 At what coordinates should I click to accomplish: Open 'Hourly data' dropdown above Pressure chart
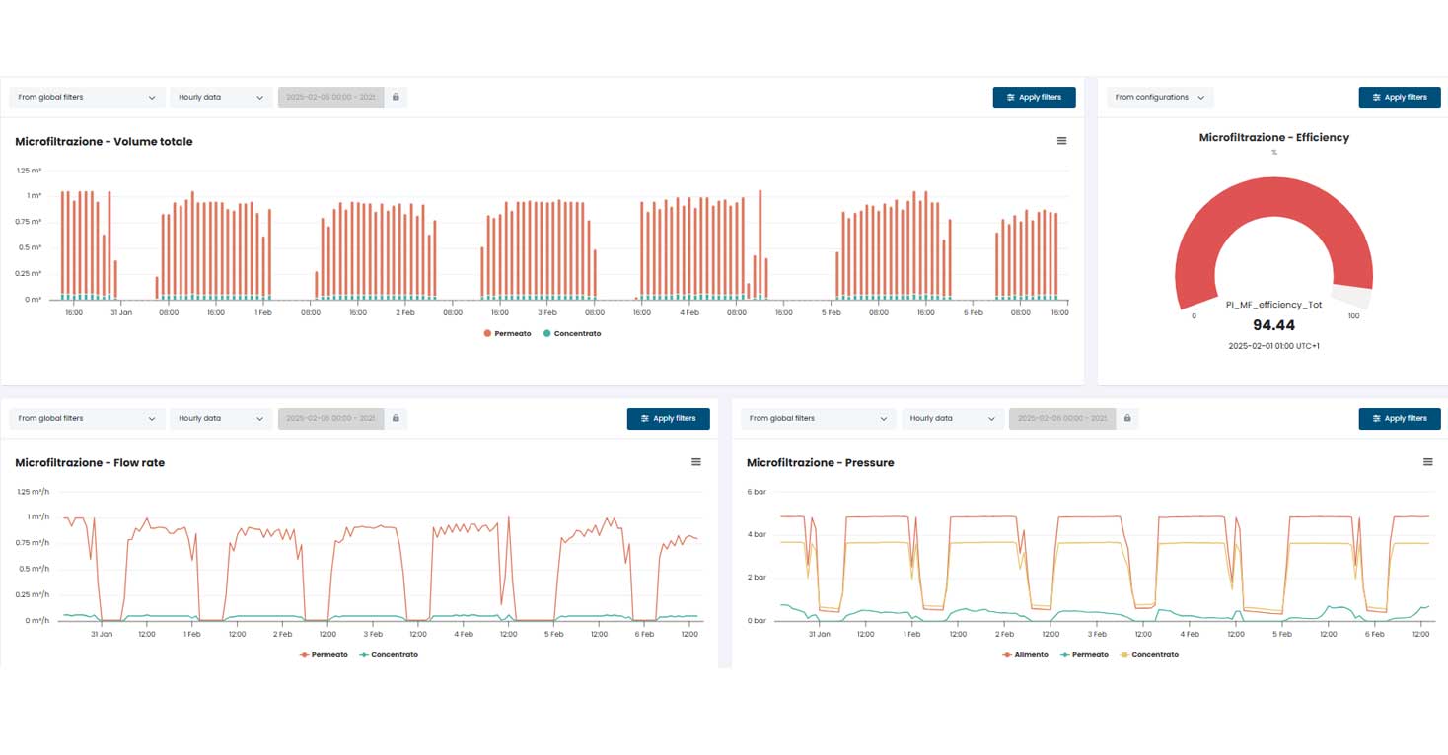952,419
